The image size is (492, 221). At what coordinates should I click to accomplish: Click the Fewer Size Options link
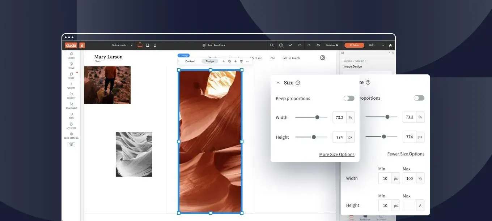tap(406, 154)
